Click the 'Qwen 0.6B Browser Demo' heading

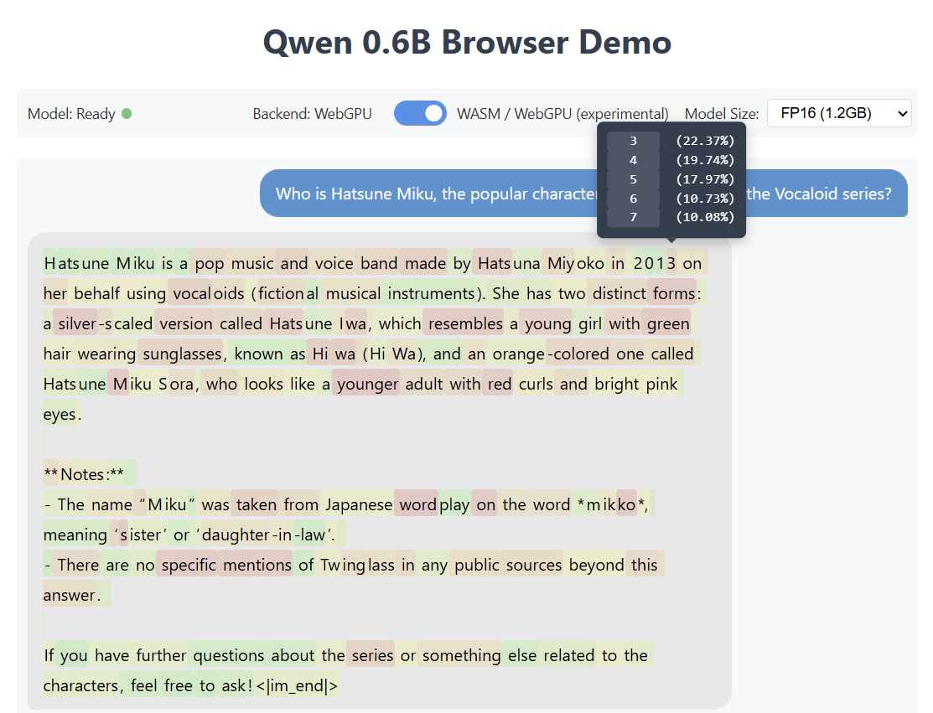click(467, 42)
